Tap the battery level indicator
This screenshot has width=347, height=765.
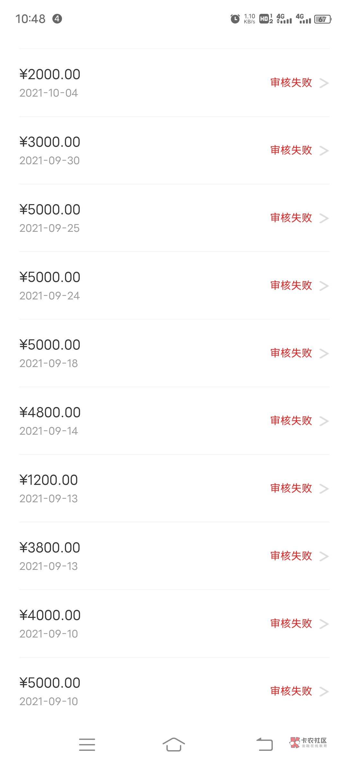coord(322,19)
